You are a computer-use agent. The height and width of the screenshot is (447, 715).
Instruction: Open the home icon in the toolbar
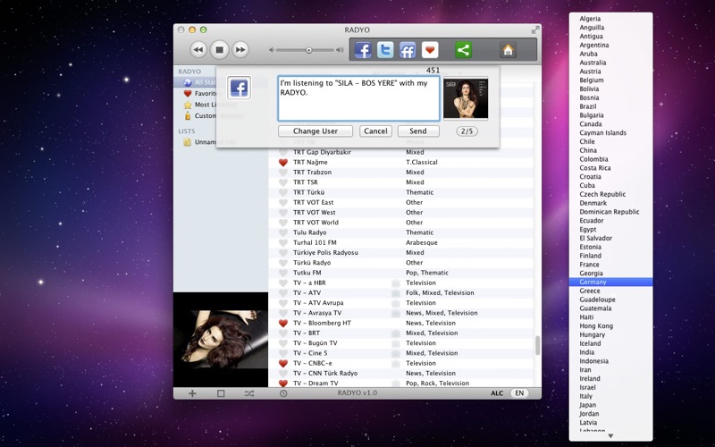[508, 50]
